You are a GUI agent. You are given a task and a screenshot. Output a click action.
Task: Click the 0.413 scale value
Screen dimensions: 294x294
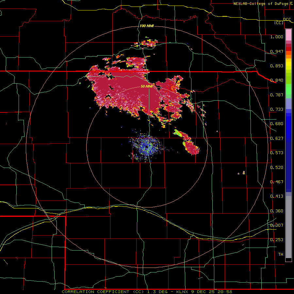click(x=277, y=196)
